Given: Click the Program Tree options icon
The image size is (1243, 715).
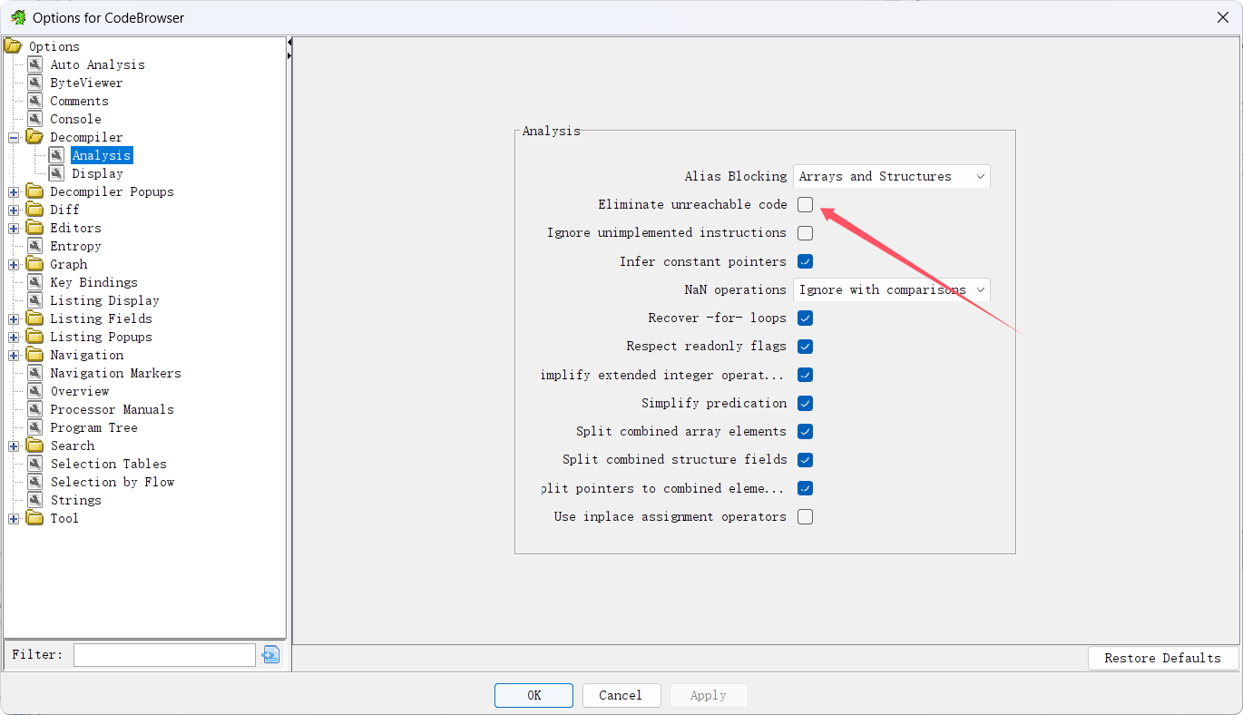Looking at the screenshot, I should tap(34, 427).
